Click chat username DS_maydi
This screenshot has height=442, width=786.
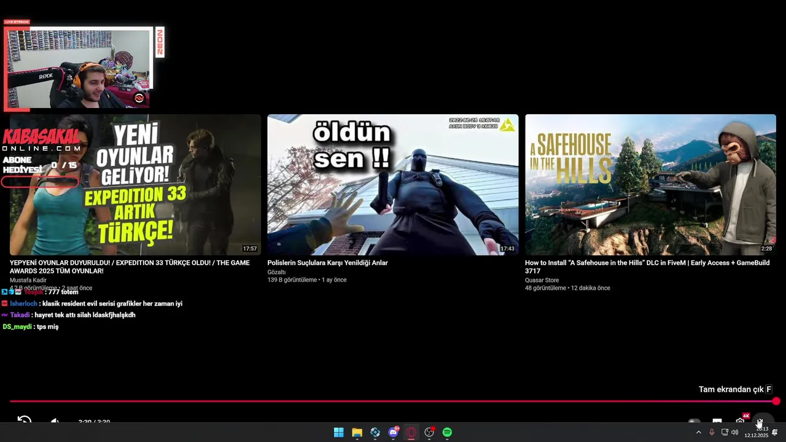(x=17, y=327)
